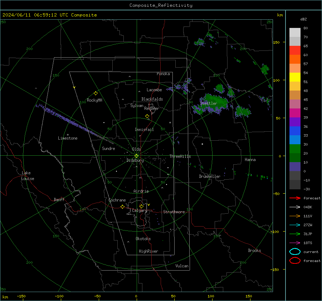Click the yellow diamond marker above Innisfail
Viewport: 322px width, 301px height.
pyautogui.click(x=147, y=116)
